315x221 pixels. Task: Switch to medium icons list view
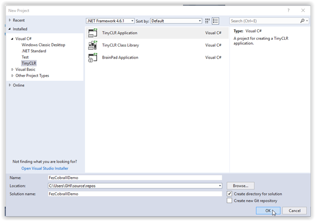(215, 21)
